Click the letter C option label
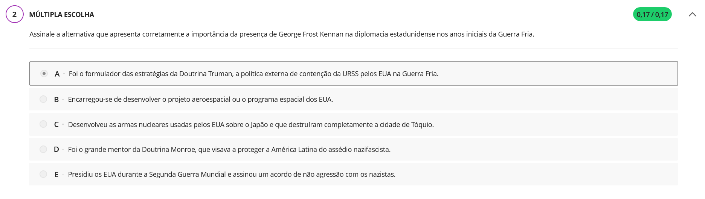This screenshot has height=199, width=705. pyautogui.click(x=56, y=124)
